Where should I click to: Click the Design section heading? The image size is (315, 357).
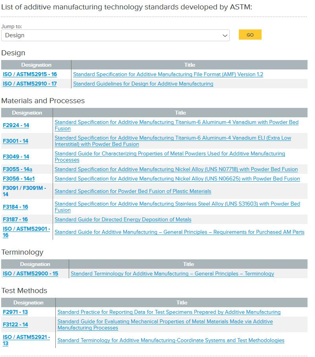(13, 53)
